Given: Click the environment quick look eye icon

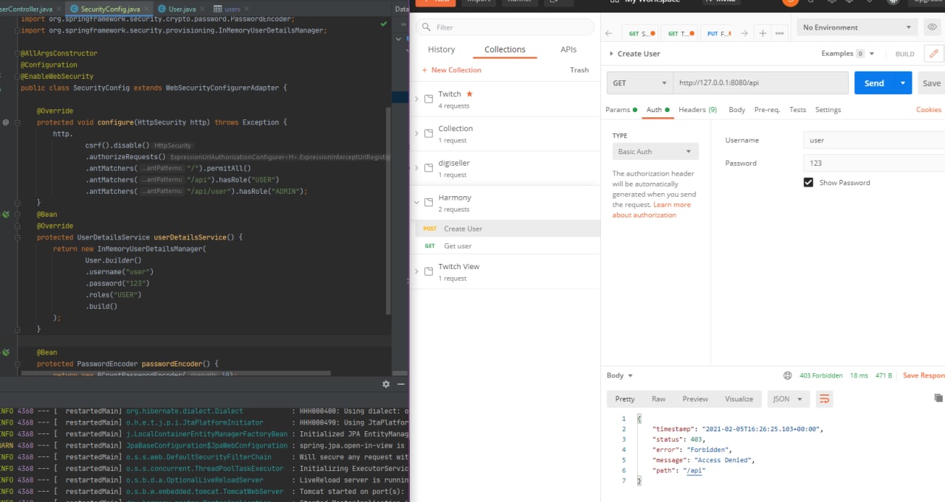Looking at the screenshot, I should (x=932, y=27).
